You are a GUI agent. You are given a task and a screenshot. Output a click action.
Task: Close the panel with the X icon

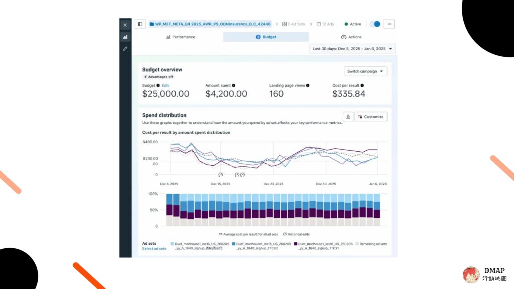click(125, 25)
